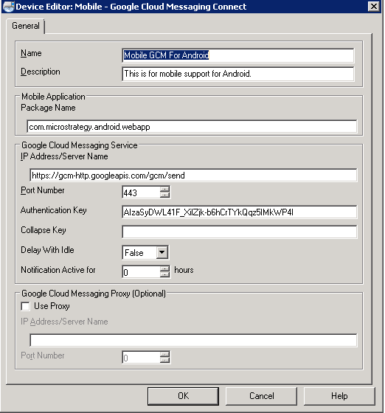Confirm with the OK button
385x413 pixels.
pyautogui.click(x=183, y=396)
